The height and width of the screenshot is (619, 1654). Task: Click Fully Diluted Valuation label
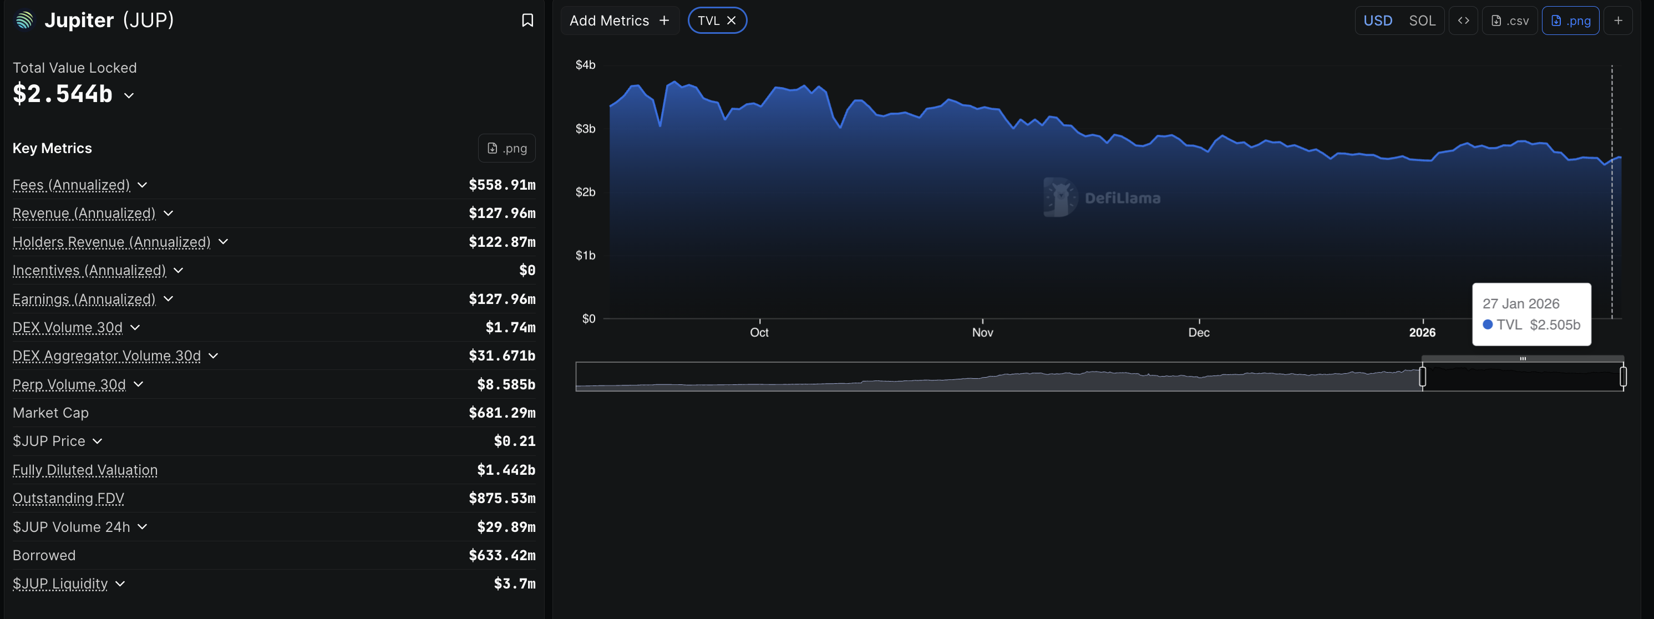85,470
